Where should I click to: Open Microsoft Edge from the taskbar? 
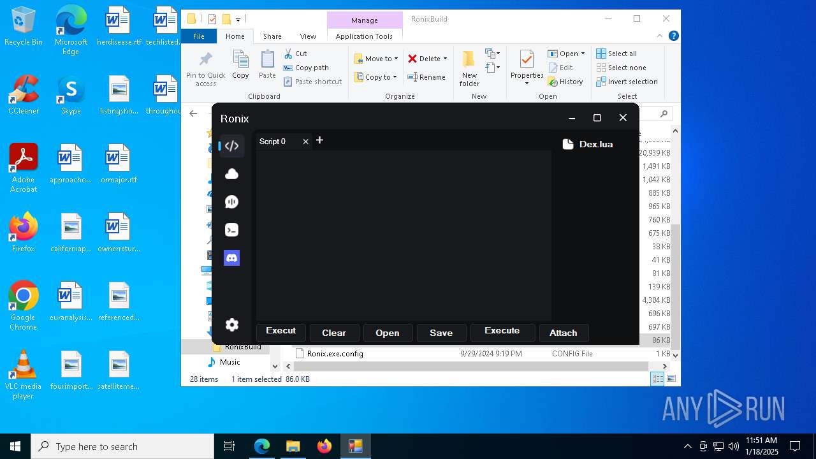(262, 446)
